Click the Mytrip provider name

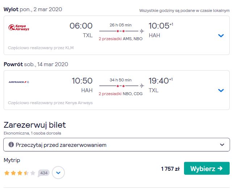(12, 160)
